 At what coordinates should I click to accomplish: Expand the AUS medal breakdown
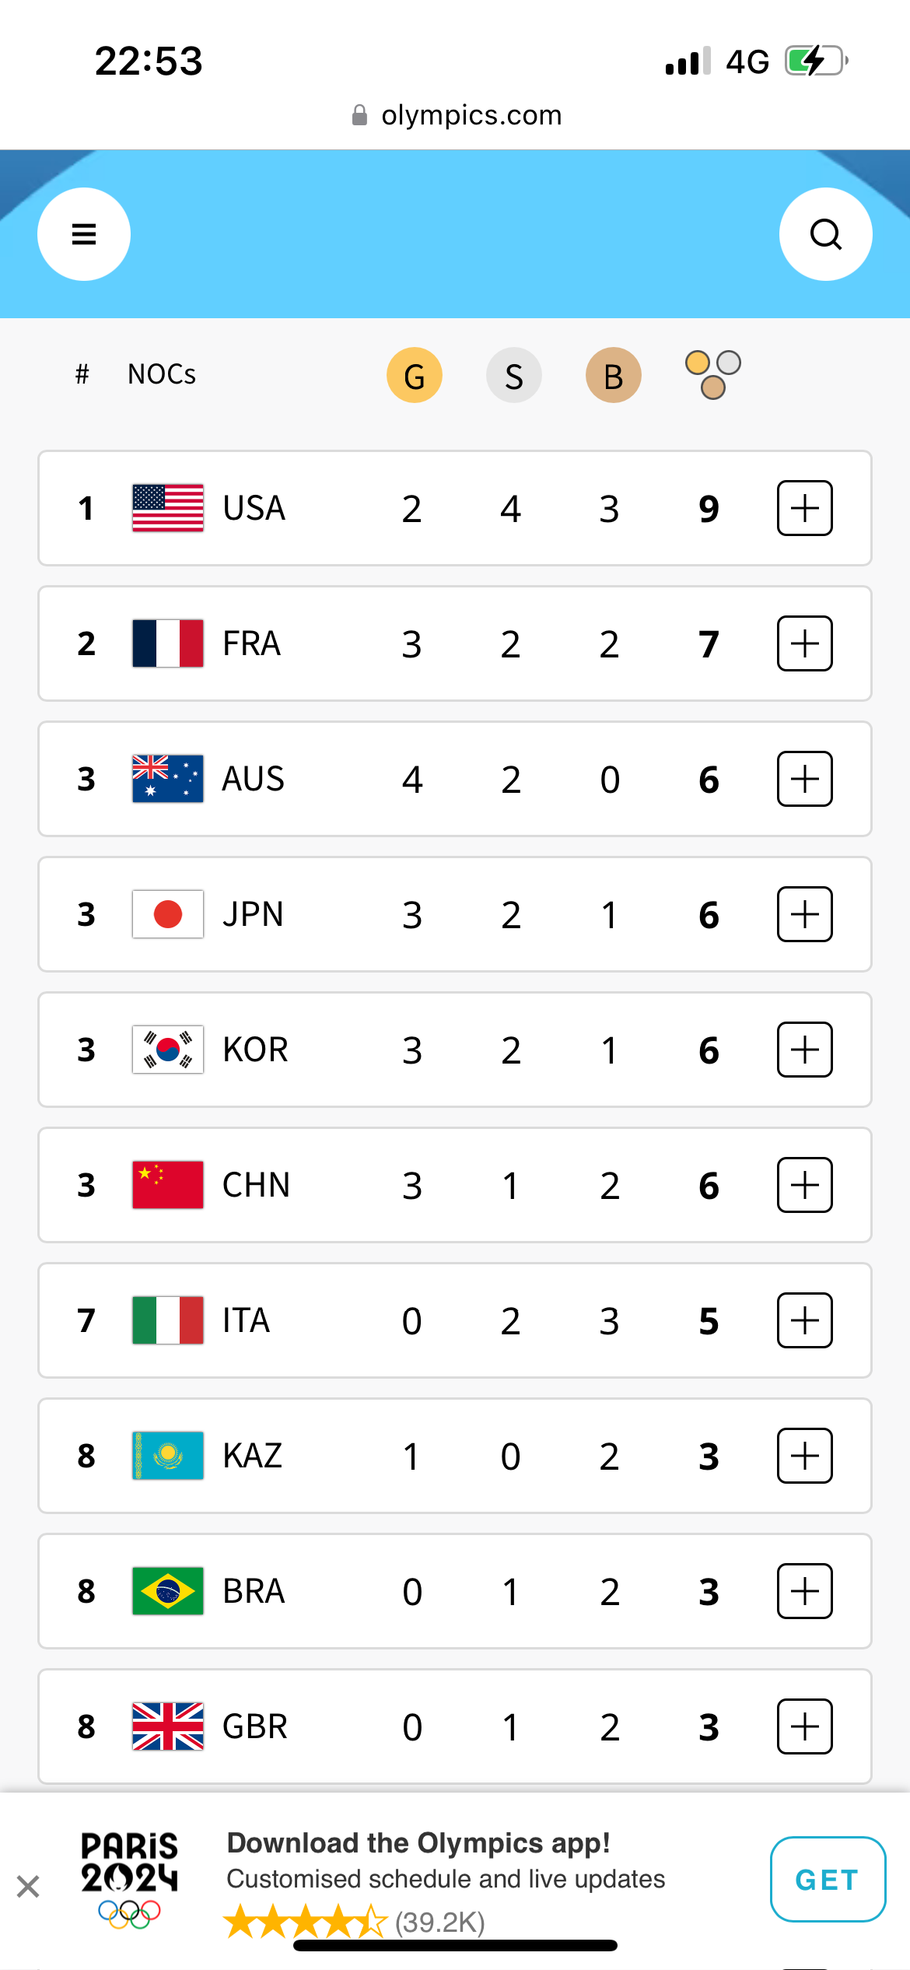[805, 779]
